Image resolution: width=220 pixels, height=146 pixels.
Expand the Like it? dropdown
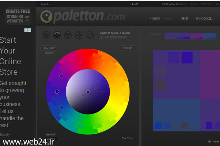click(135, 4)
